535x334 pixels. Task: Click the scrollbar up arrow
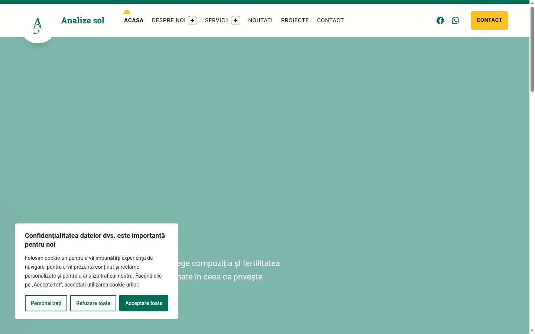[x=532, y=3]
